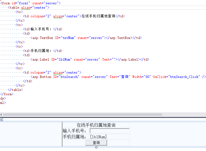Select the [lblNum] label in design view
The width and height of the screenshot is (206, 151).
(x=98, y=137)
